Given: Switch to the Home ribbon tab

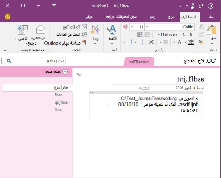Looking at the screenshot, I should pyautogui.click(x=190, y=17).
